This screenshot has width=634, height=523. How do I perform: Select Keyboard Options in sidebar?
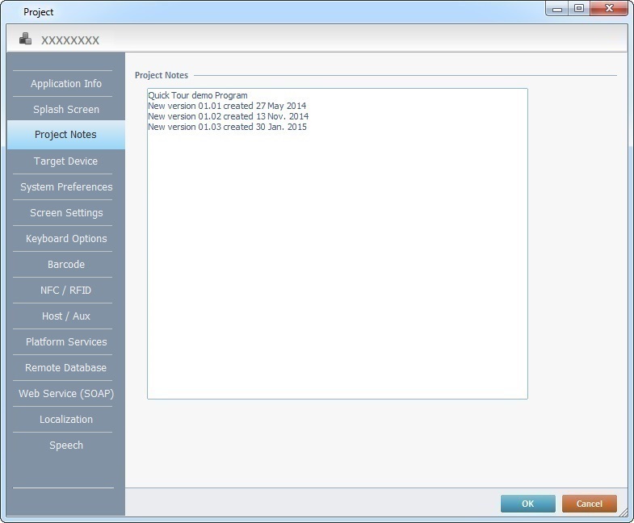[66, 239]
